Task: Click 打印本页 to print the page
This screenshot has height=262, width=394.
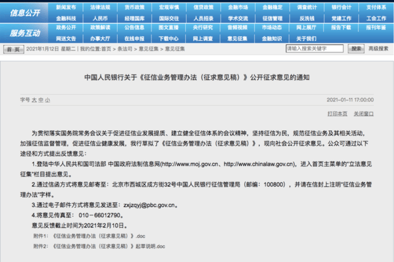Action: pos(338,114)
